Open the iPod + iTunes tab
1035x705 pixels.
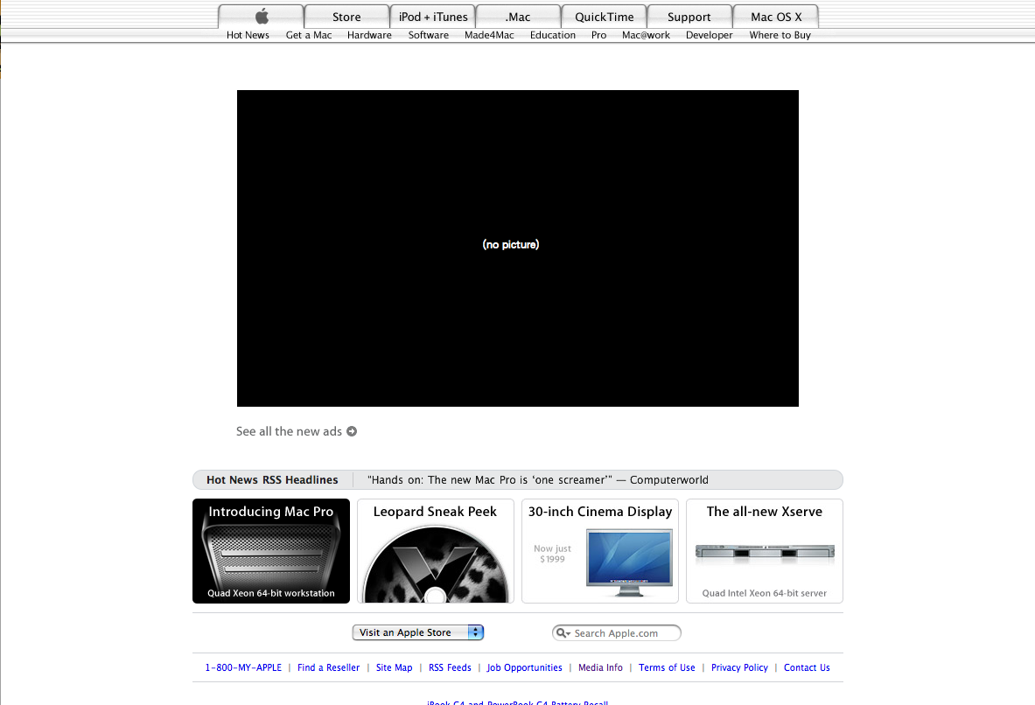coord(433,17)
